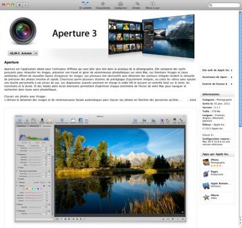This screenshot has height=228, width=242.
Task: Open the Mises à jour tab
Action: [152, 5]
